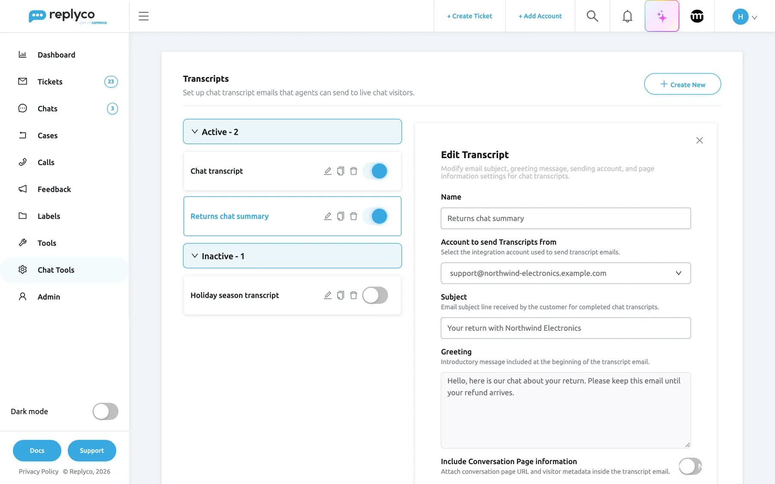This screenshot has height=484, width=775.
Task: Click + Create Ticket
Action: click(x=469, y=16)
